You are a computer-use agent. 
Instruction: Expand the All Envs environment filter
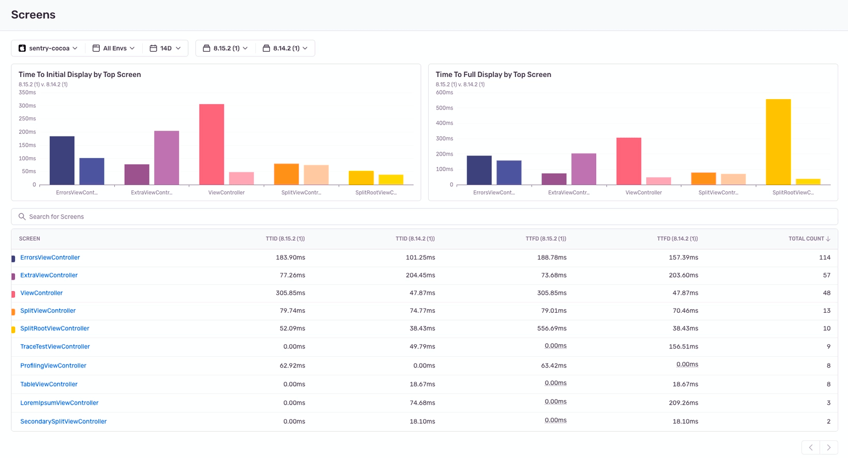[114, 48]
